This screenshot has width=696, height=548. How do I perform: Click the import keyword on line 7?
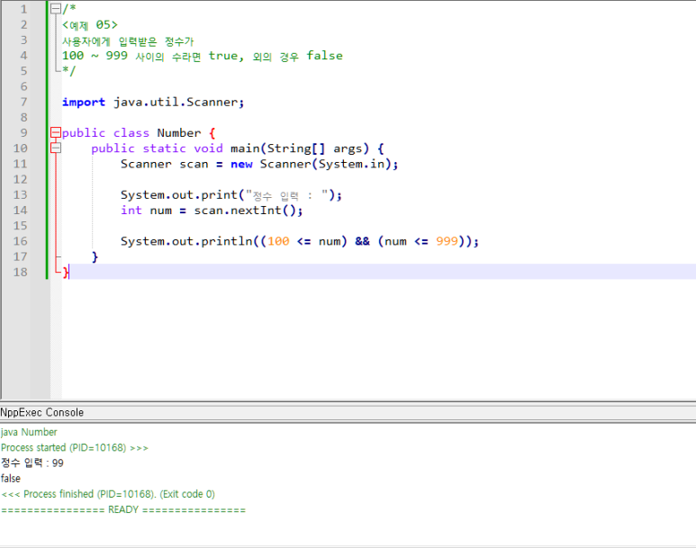coord(84,102)
